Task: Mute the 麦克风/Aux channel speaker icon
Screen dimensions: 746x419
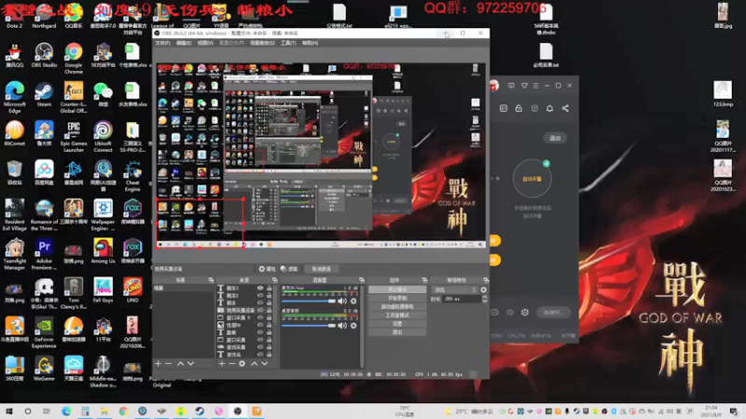Action: click(342, 301)
